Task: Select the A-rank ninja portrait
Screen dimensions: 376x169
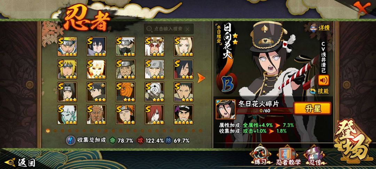Action: [x=183, y=115]
